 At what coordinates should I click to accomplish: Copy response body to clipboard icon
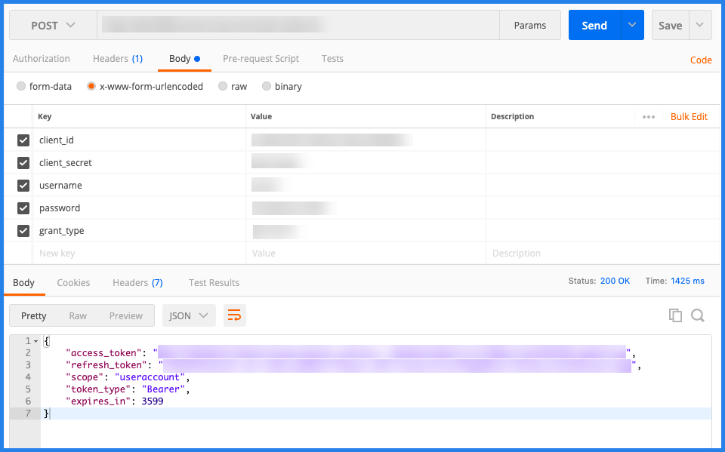click(675, 315)
